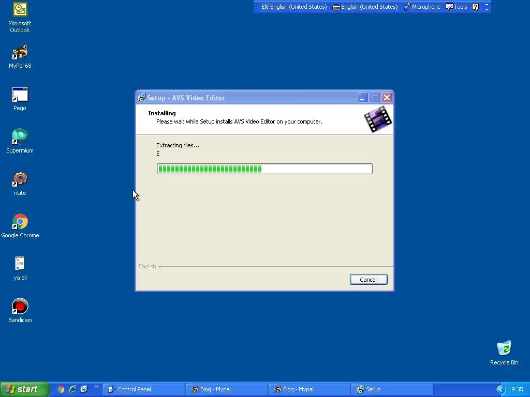Close the Setup - AVS Video Editor window
The width and height of the screenshot is (530, 397).
387,98
